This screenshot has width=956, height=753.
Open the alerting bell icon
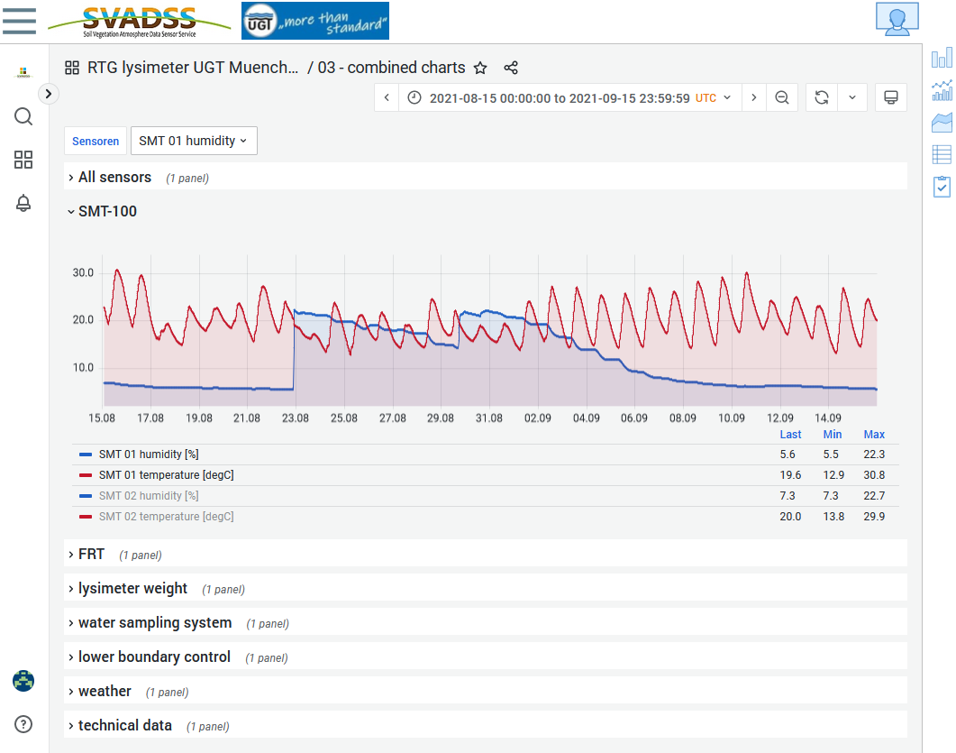(x=23, y=203)
